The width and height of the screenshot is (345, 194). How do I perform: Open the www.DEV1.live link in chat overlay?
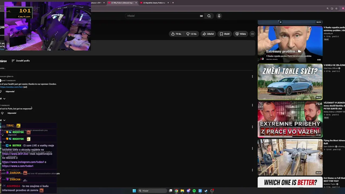click(15, 154)
